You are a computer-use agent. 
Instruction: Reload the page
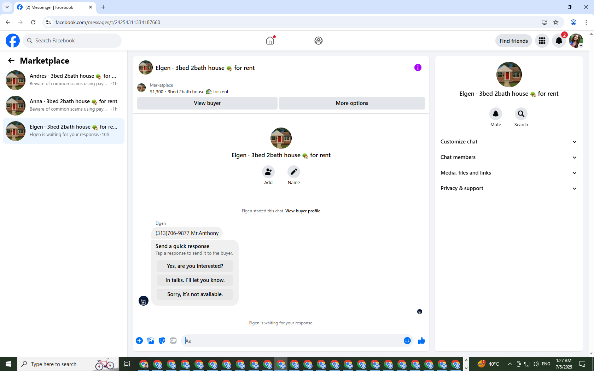pyautogui.click(x=33, y=22)
